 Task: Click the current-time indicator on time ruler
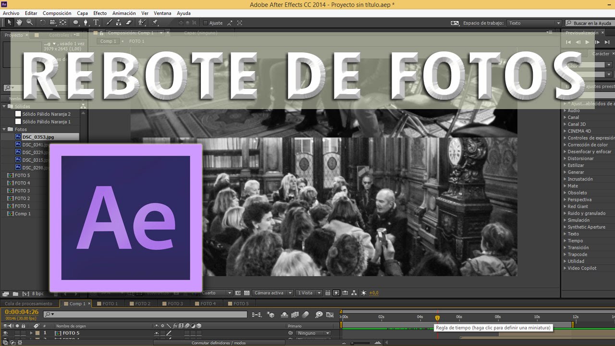point(437,318)
